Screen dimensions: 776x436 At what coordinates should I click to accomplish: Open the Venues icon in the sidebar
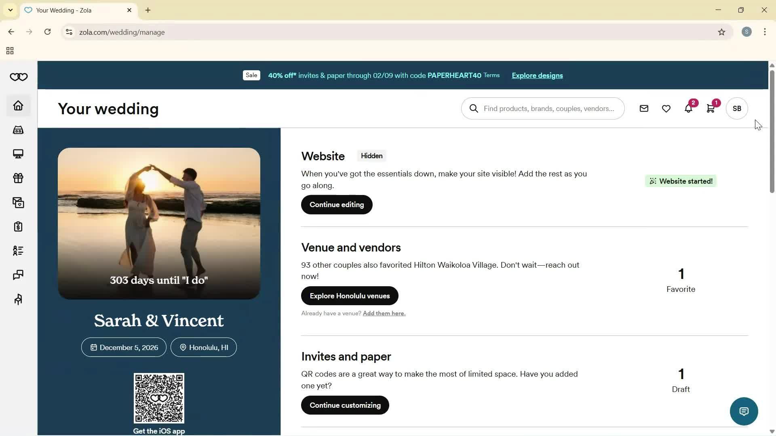pyautogui.click(x=18, y=130)
